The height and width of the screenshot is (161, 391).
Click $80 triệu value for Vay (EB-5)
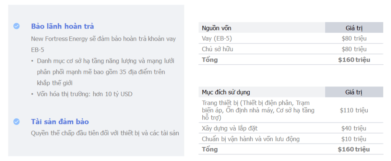[x=354, y=38]
